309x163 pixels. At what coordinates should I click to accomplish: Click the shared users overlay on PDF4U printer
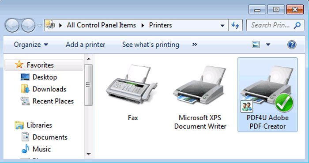tap(246, 106)
